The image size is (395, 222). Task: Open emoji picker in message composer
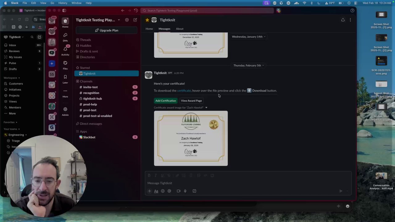pyautogui.click(x=163, y=191)
